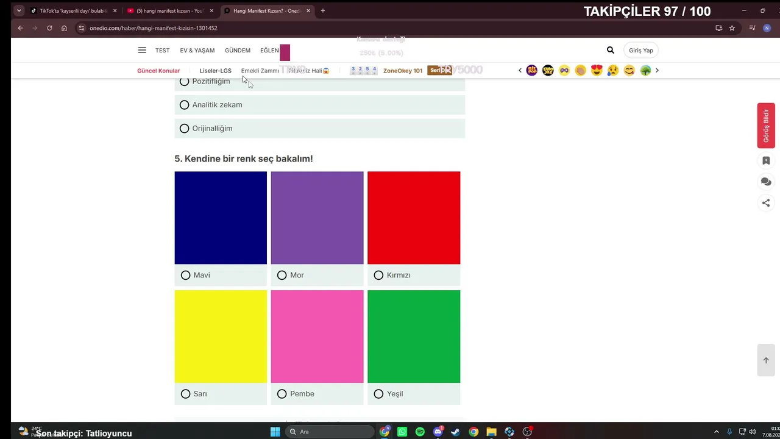Screen dimensions: 780x439
Task: Select the tree icon category
Action: point(645,70)
